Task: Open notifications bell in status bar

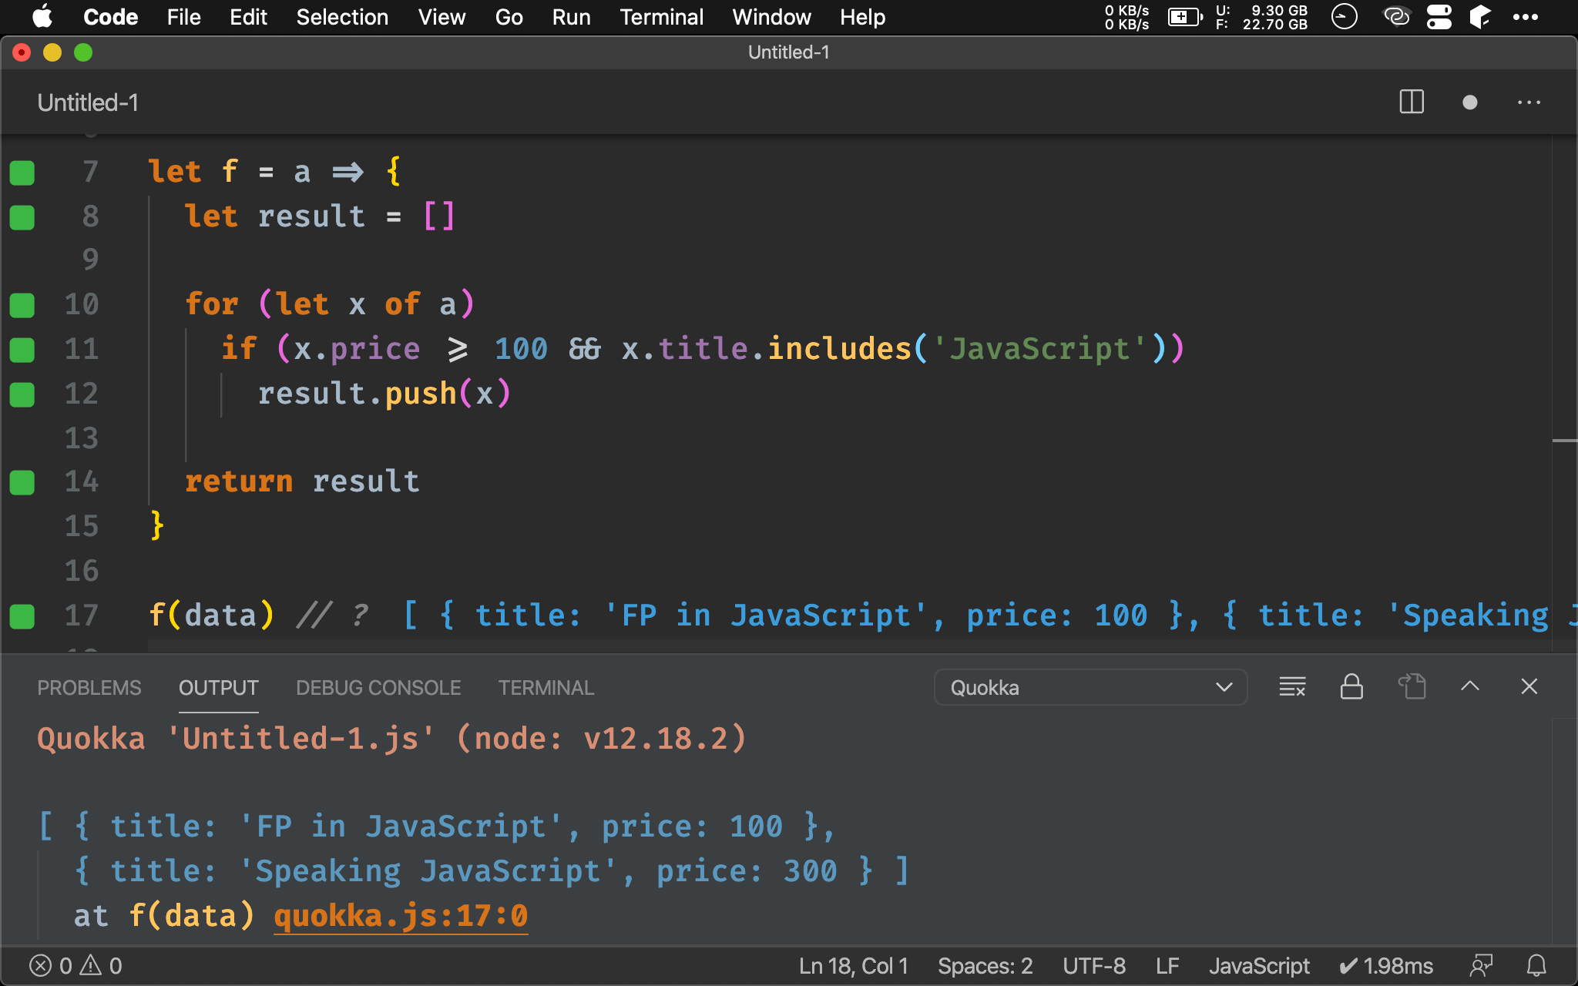Action: [x=1536, y=966]
